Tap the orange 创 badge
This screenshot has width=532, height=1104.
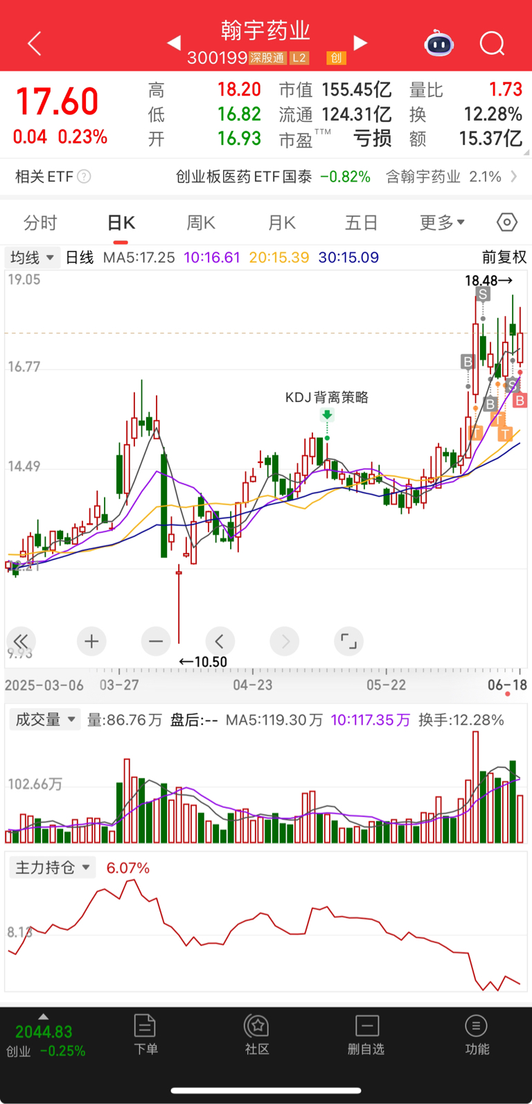pos(336,58)
